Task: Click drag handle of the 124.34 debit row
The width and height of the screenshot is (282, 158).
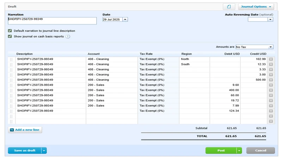Action: tap(11, 111)
